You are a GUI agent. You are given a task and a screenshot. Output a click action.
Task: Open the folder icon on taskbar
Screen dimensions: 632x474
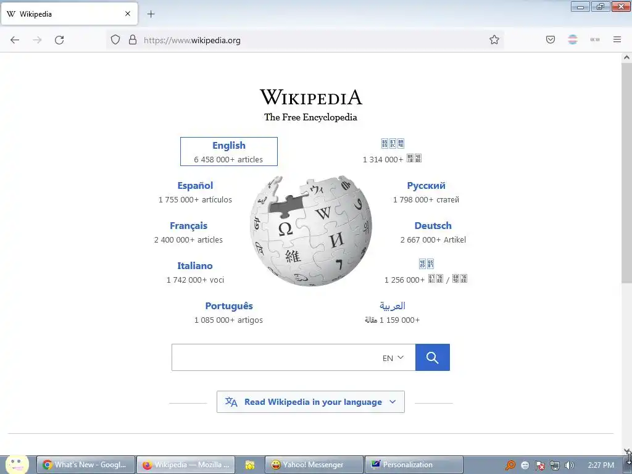click(250, 465)
